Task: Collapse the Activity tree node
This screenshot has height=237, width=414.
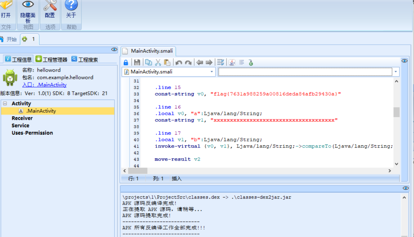Action: [x=5, y=103]
